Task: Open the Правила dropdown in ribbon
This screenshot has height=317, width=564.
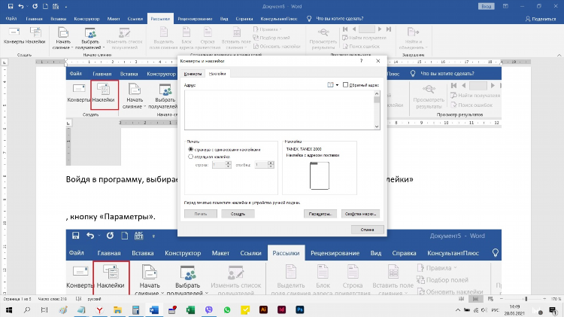Action: (x=268, y=29)
